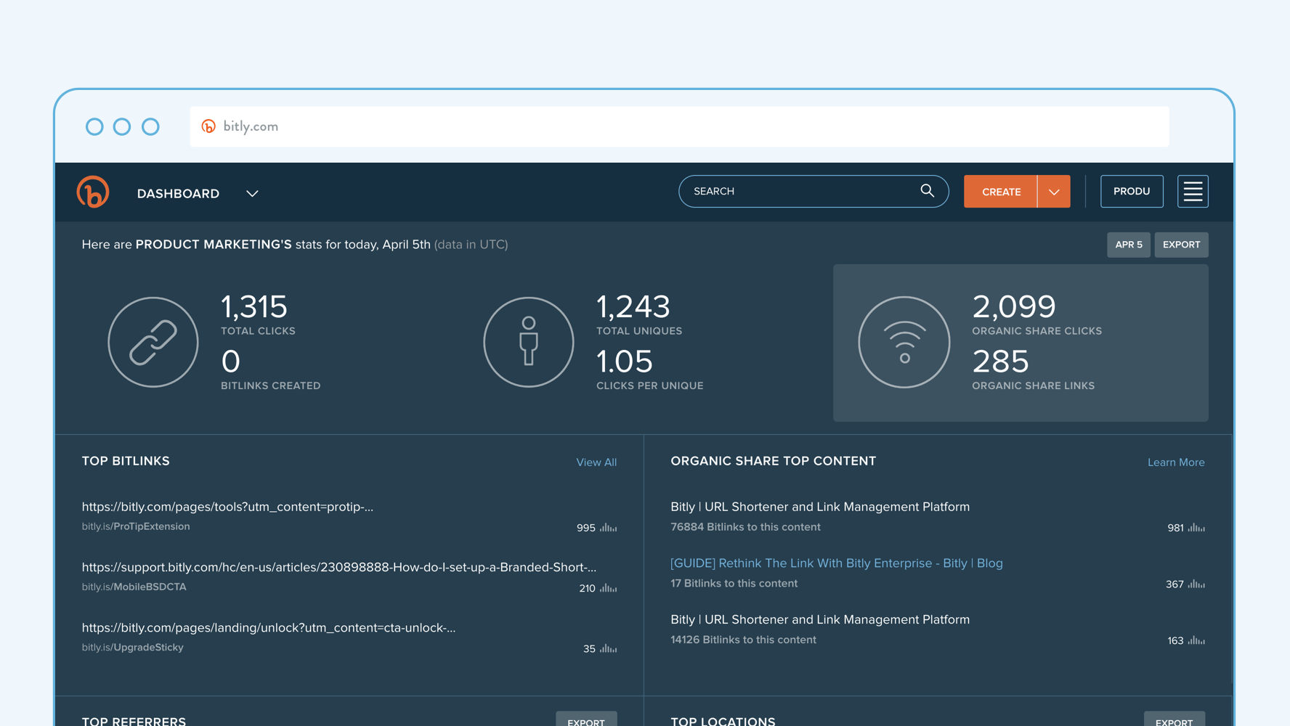Click the PRODU account button
Screen dimensions: 1290x726
[1132, 192]
